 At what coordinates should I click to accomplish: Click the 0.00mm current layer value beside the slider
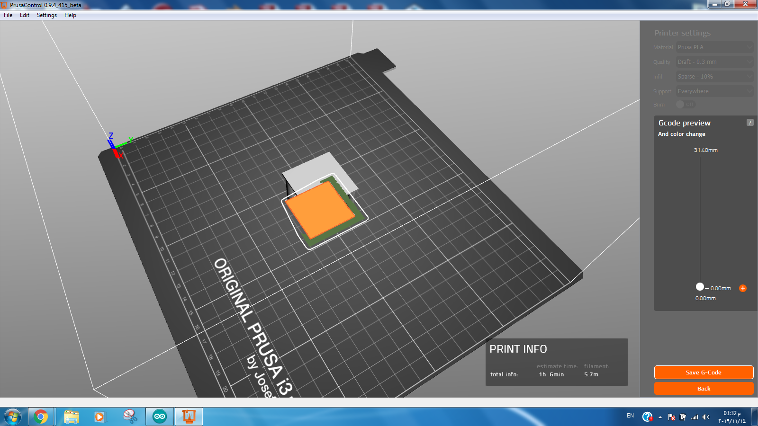[721, 288]
